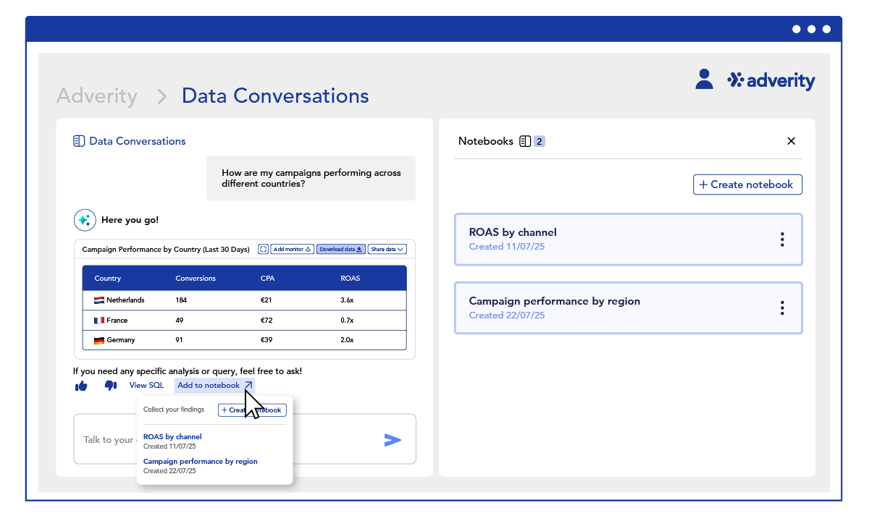Click the send message arrow icon
The width and height of the screenshot is (869, 521).
point(392,440)
